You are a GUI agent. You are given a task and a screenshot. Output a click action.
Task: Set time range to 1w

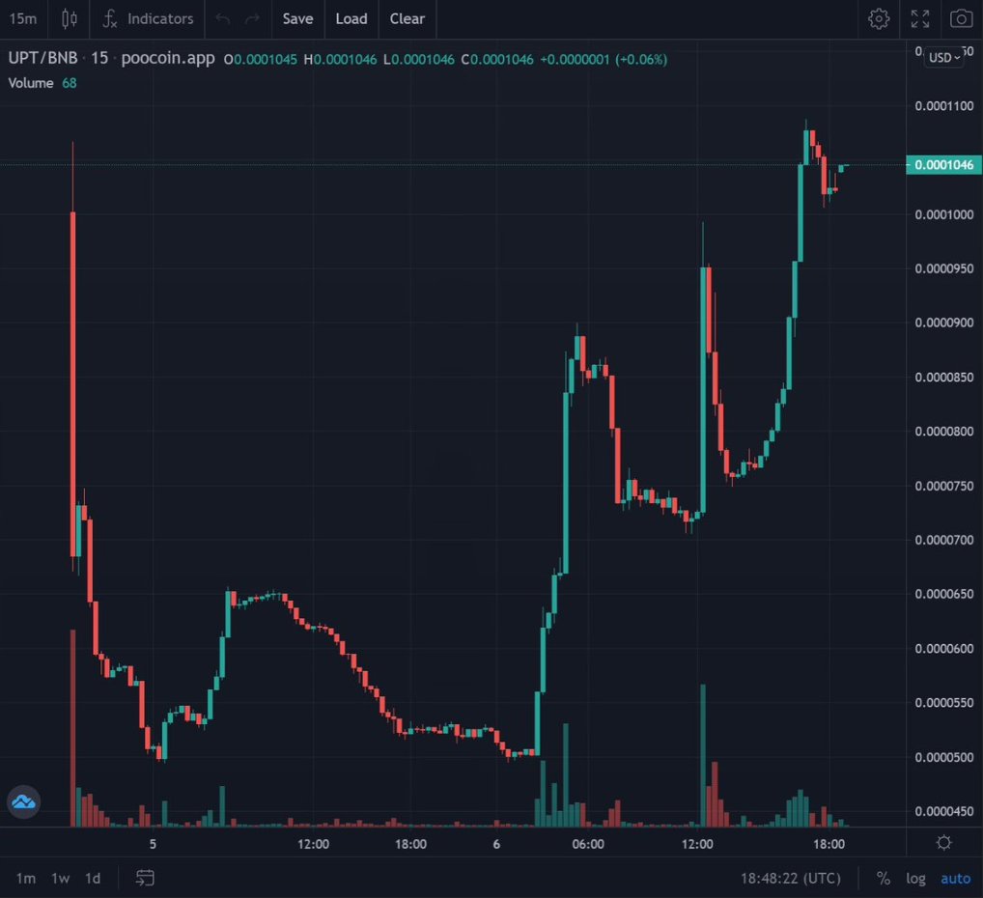[60, 878]
